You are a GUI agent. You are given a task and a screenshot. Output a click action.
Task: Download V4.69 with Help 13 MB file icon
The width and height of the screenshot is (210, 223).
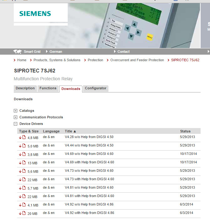point(24,162)
